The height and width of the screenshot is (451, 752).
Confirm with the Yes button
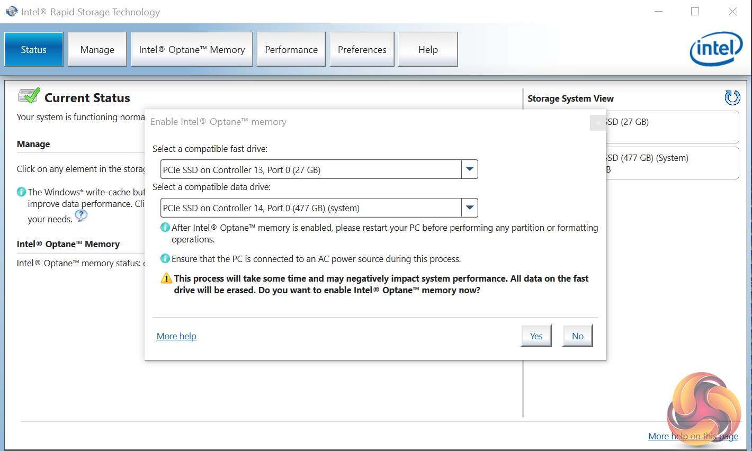click(536, 336)
